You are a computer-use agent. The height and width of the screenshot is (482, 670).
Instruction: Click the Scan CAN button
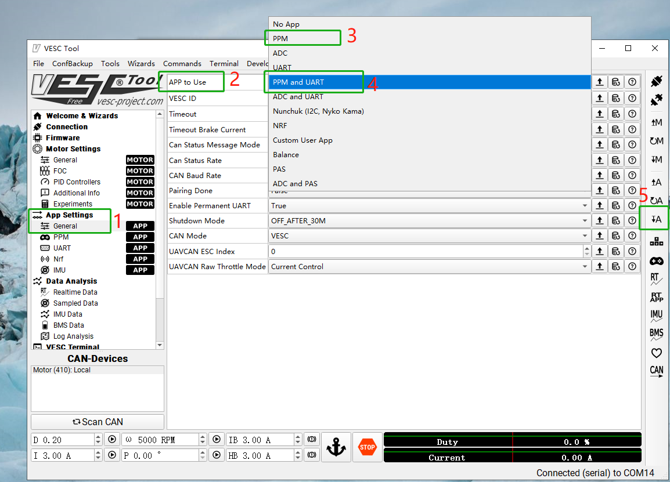(x=98, y=422)
